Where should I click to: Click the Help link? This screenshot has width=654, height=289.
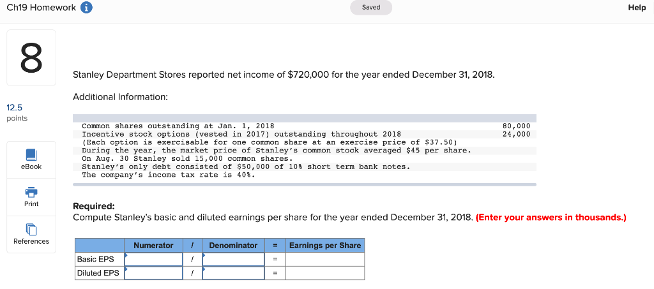click(637, 8)
